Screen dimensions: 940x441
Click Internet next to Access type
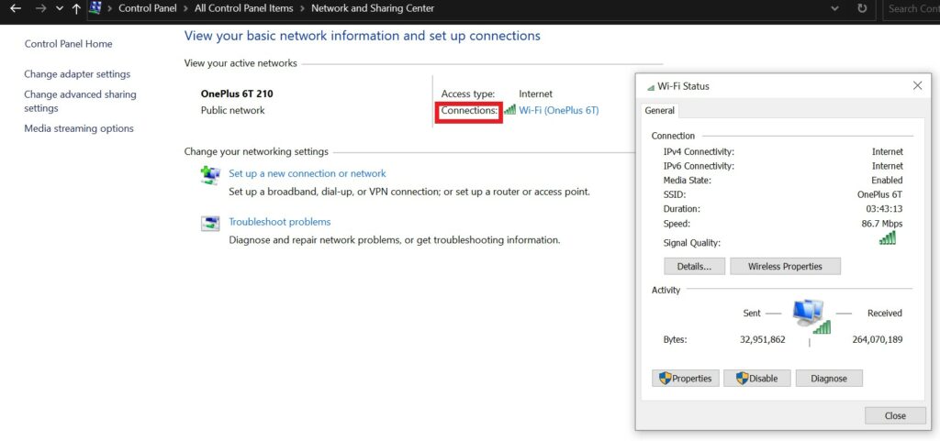pos(535,94)
